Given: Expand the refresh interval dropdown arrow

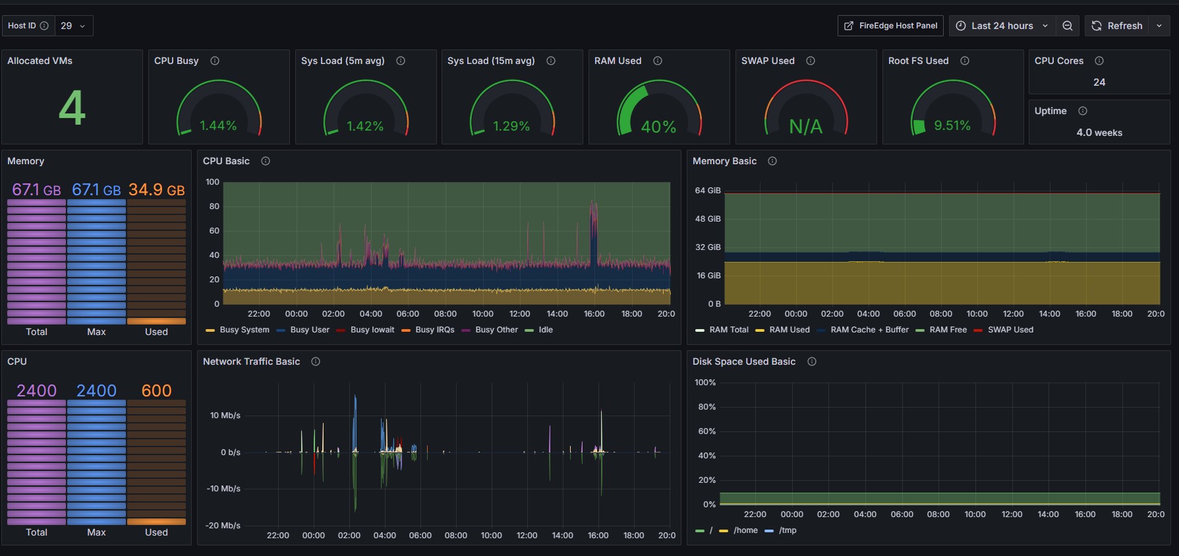Looking at the screenshot, I should pyautogui.click(x=1159, y=26).
